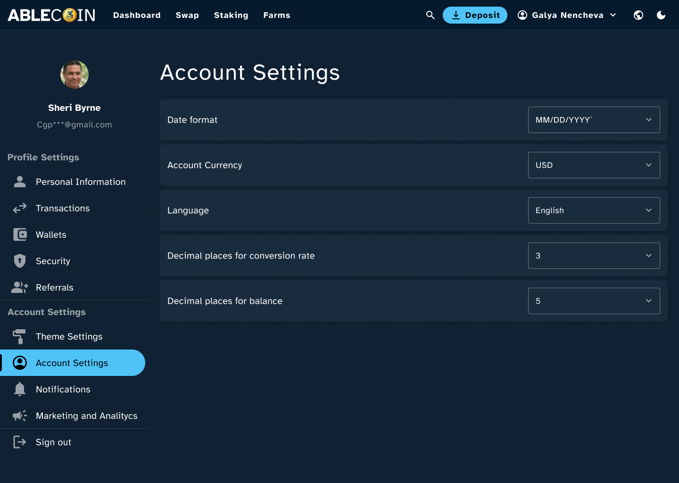
Task: Open the Date format dropdown
Action: point(594,120)
